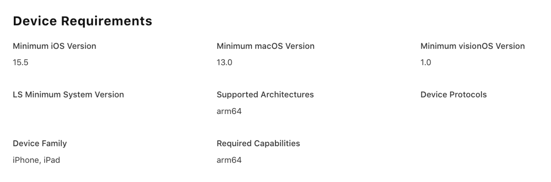Image resolution: width=551 pixels, height=182 pixels.
Task: Select the Required Capabilities label
Action: [258, 143]
